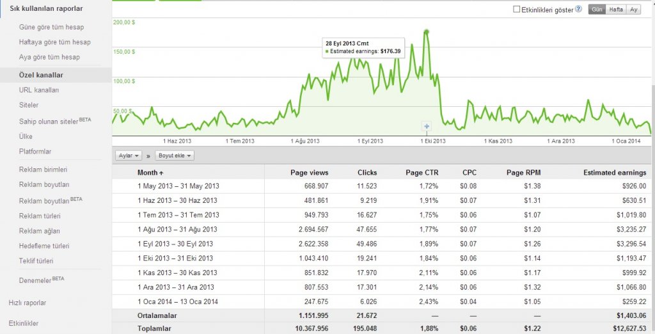Open Reklam ağları report
Image resolution: width=655 pixels, height=334 pixels.
coord(39,231)
